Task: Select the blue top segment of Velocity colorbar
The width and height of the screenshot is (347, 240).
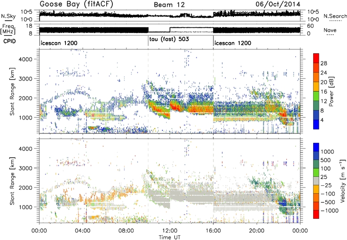Action: coord(316,147)
